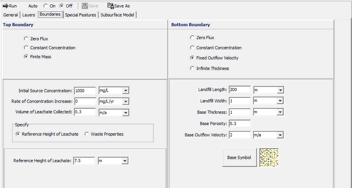The width and height of the screenshot is (352, 188).
Task: Select Constant Concentration for Bottom Boundary
Action: coord(192,48)
